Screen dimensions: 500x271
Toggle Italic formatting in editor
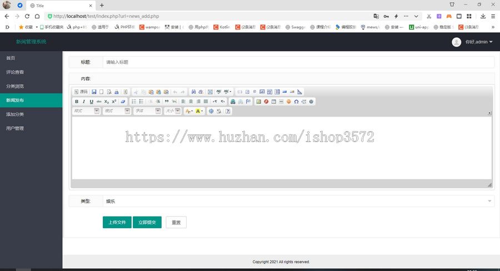[x=84, y=102]
